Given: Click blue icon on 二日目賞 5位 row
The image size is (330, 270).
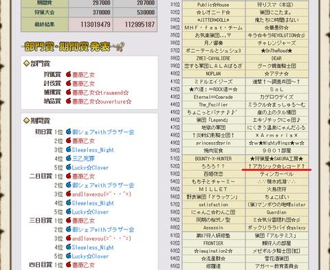Looking at the screenshot, I should [x=68, y=212].
